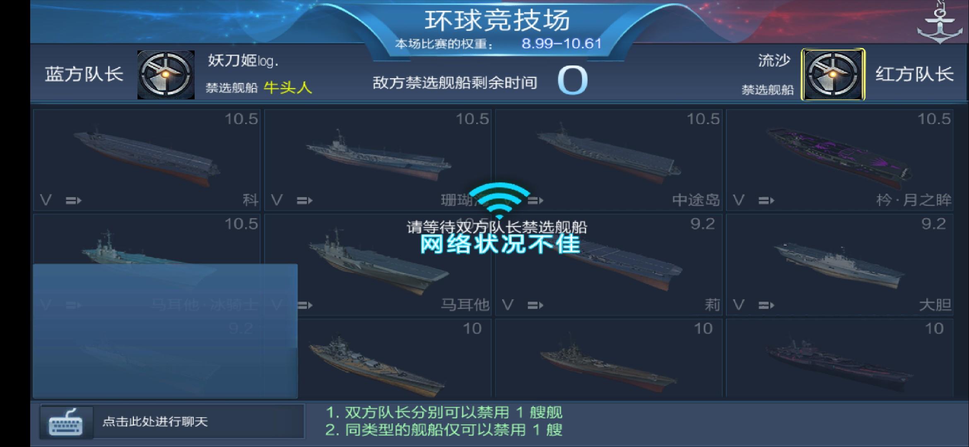Tap the keyboard chat icon
969x447 pixels.
tap(66, 422)
